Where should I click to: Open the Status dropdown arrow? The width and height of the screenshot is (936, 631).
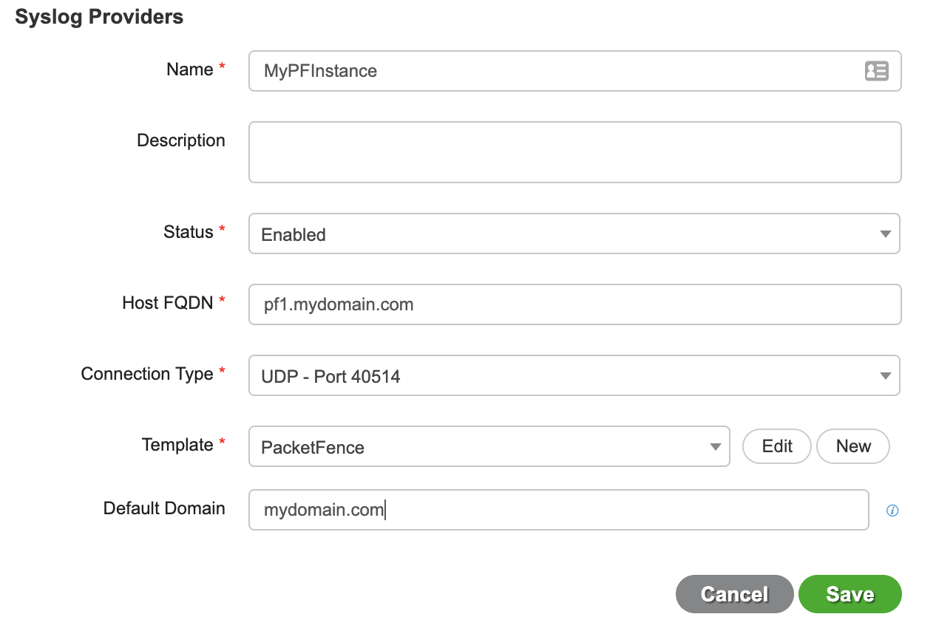pos(885,233)
